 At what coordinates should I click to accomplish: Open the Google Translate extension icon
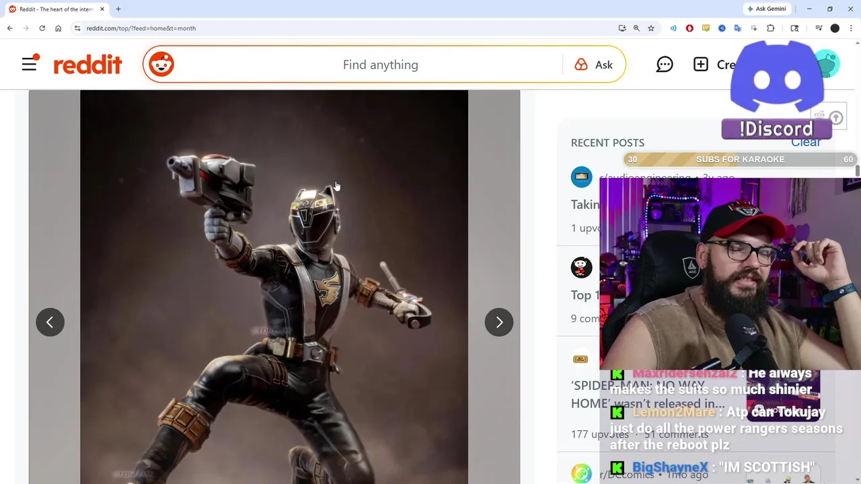point(738,28)
